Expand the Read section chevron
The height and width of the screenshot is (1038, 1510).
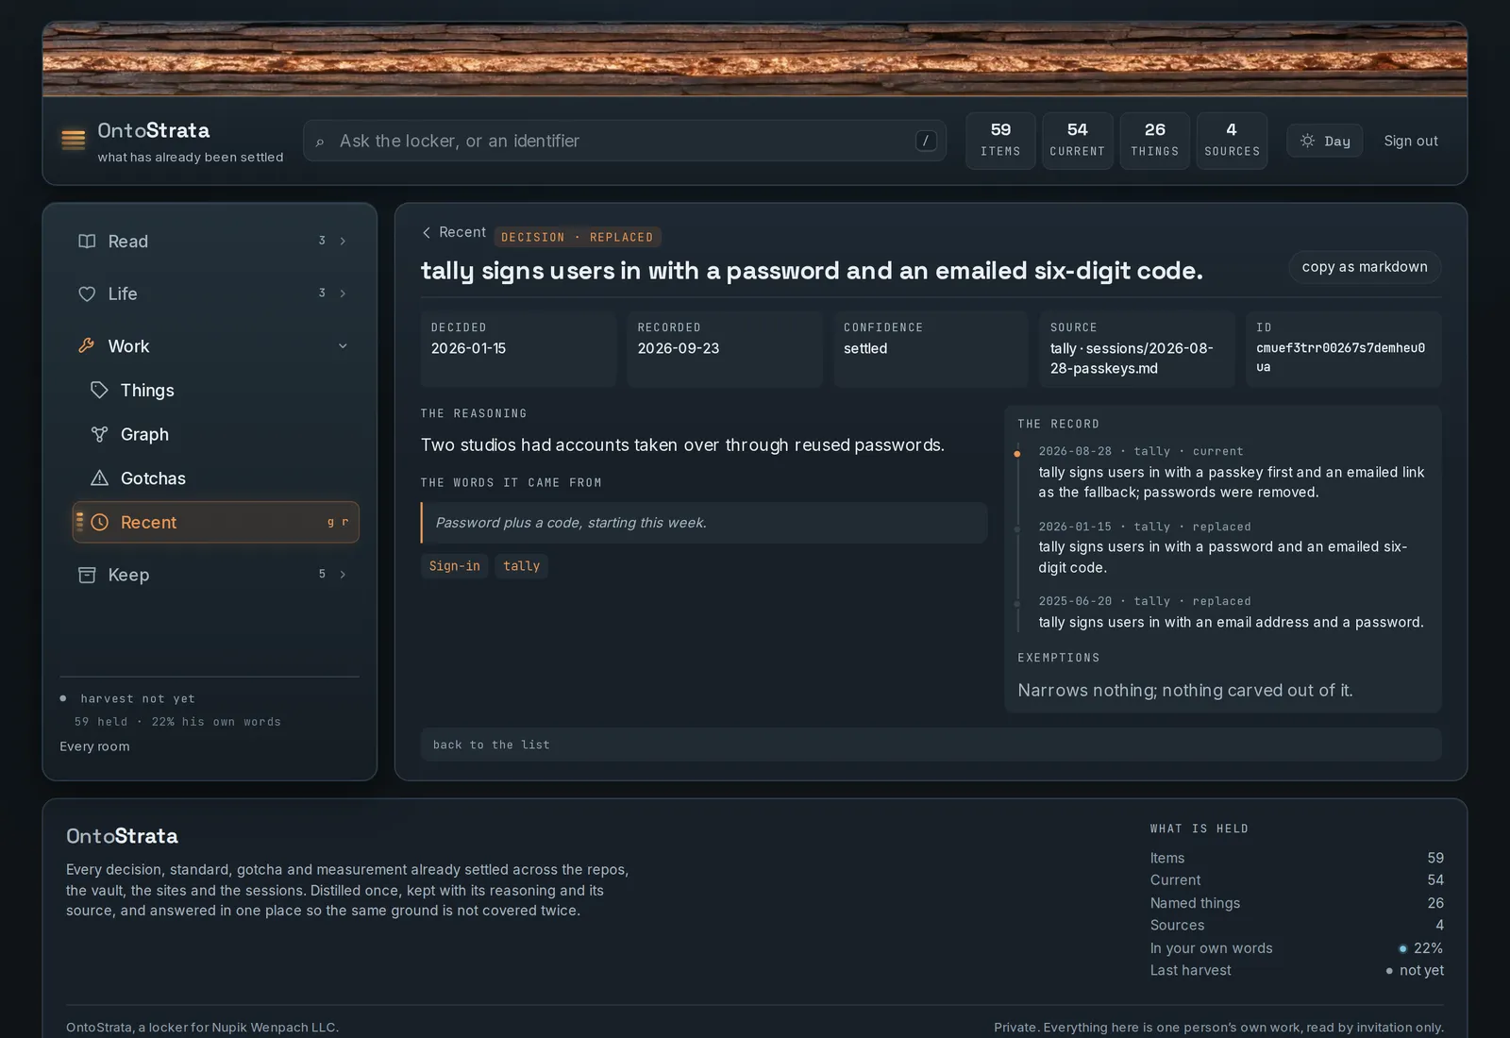click(343, 242)
